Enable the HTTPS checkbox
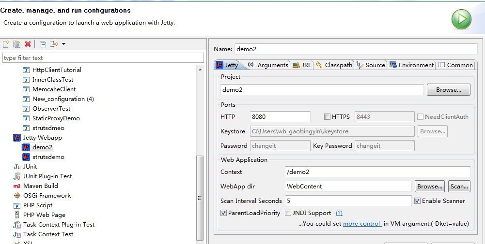The image size is (485, 244). [328, 116]
